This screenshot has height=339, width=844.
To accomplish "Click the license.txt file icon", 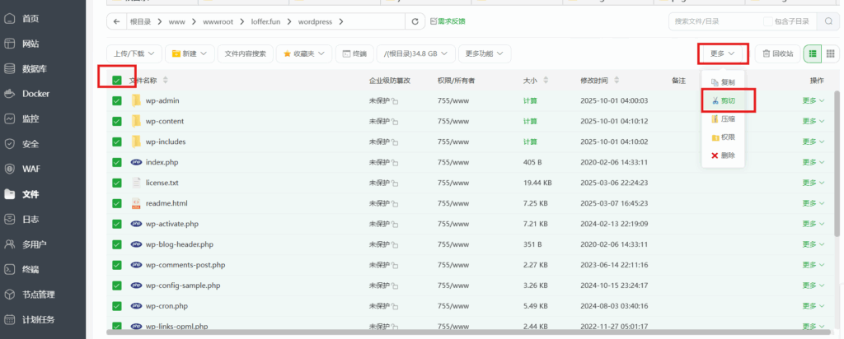I will 136,183.
